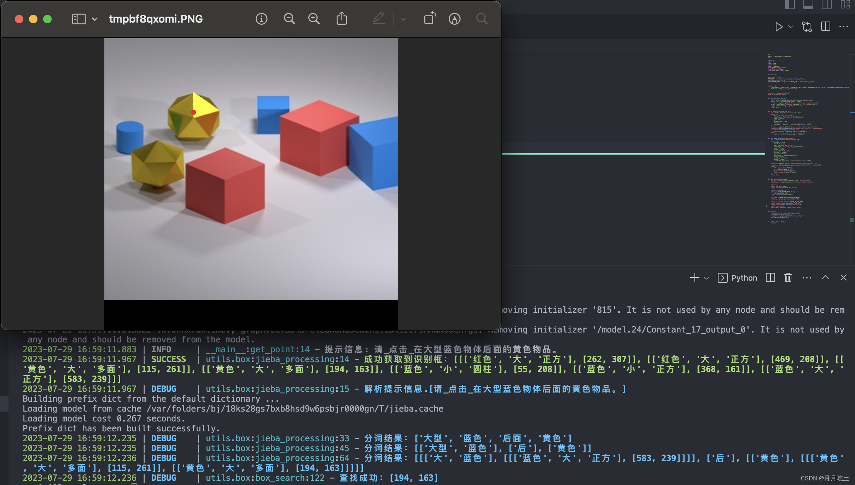
Task: Split the terminal panel
Action: point(770,278)
